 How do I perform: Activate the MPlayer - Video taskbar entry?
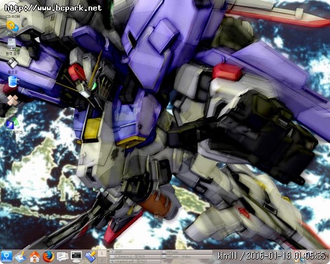coord(187,257)
